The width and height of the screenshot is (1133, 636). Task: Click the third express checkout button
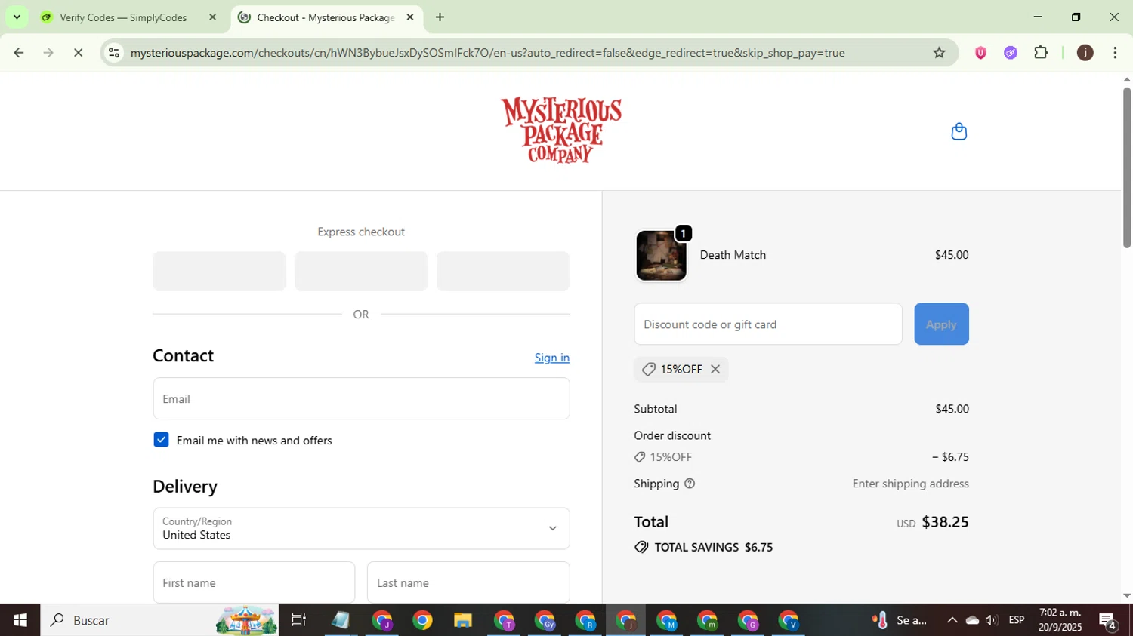(503, 271)
